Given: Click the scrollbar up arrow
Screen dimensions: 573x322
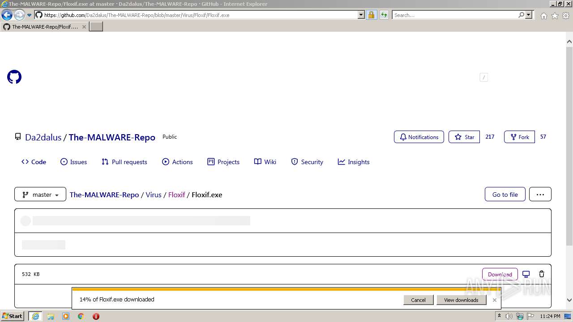Looking at the screenshot, I should point(569,42).
